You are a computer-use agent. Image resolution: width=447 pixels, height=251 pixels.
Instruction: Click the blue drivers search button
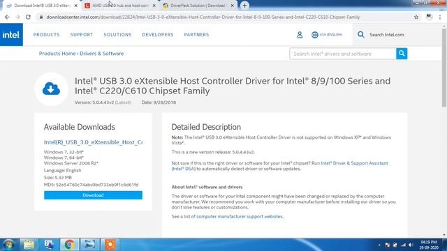[x=402, y=54]
